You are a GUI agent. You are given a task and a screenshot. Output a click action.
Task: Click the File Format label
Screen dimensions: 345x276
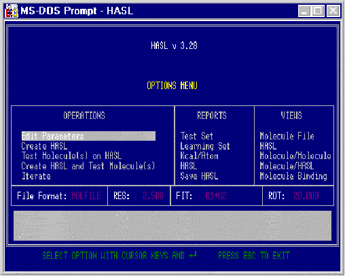[42, 196]
